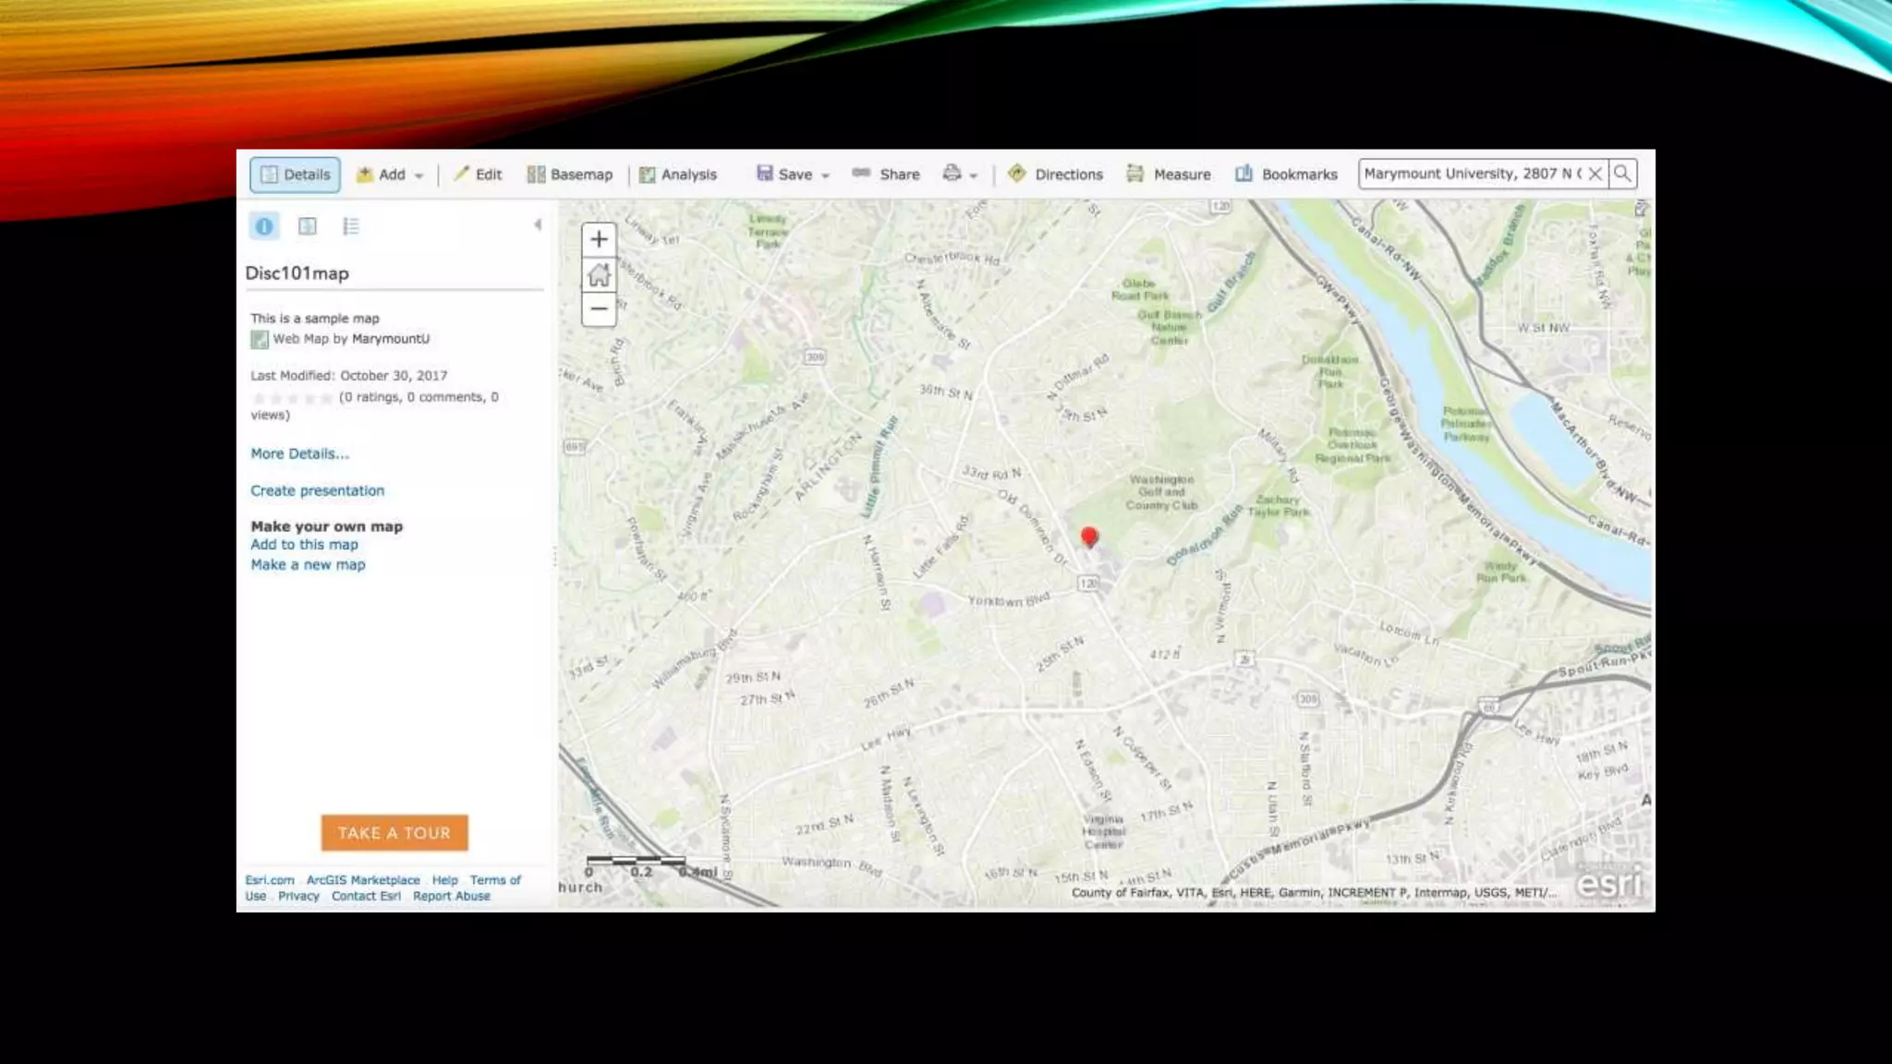The image size is (1892, 1064).
Task: Open the Add dropdown menu
Action: point(391,175)
